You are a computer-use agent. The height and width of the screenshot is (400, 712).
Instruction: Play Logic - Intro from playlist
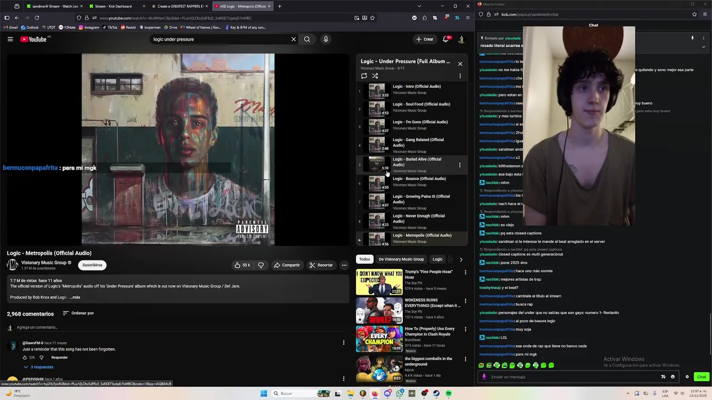(412, 91)
